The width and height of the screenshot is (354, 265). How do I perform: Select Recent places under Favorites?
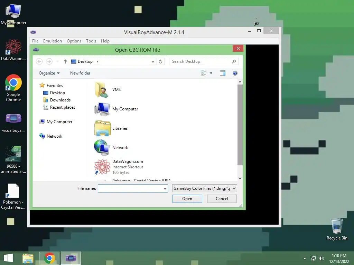pos(62,107)
